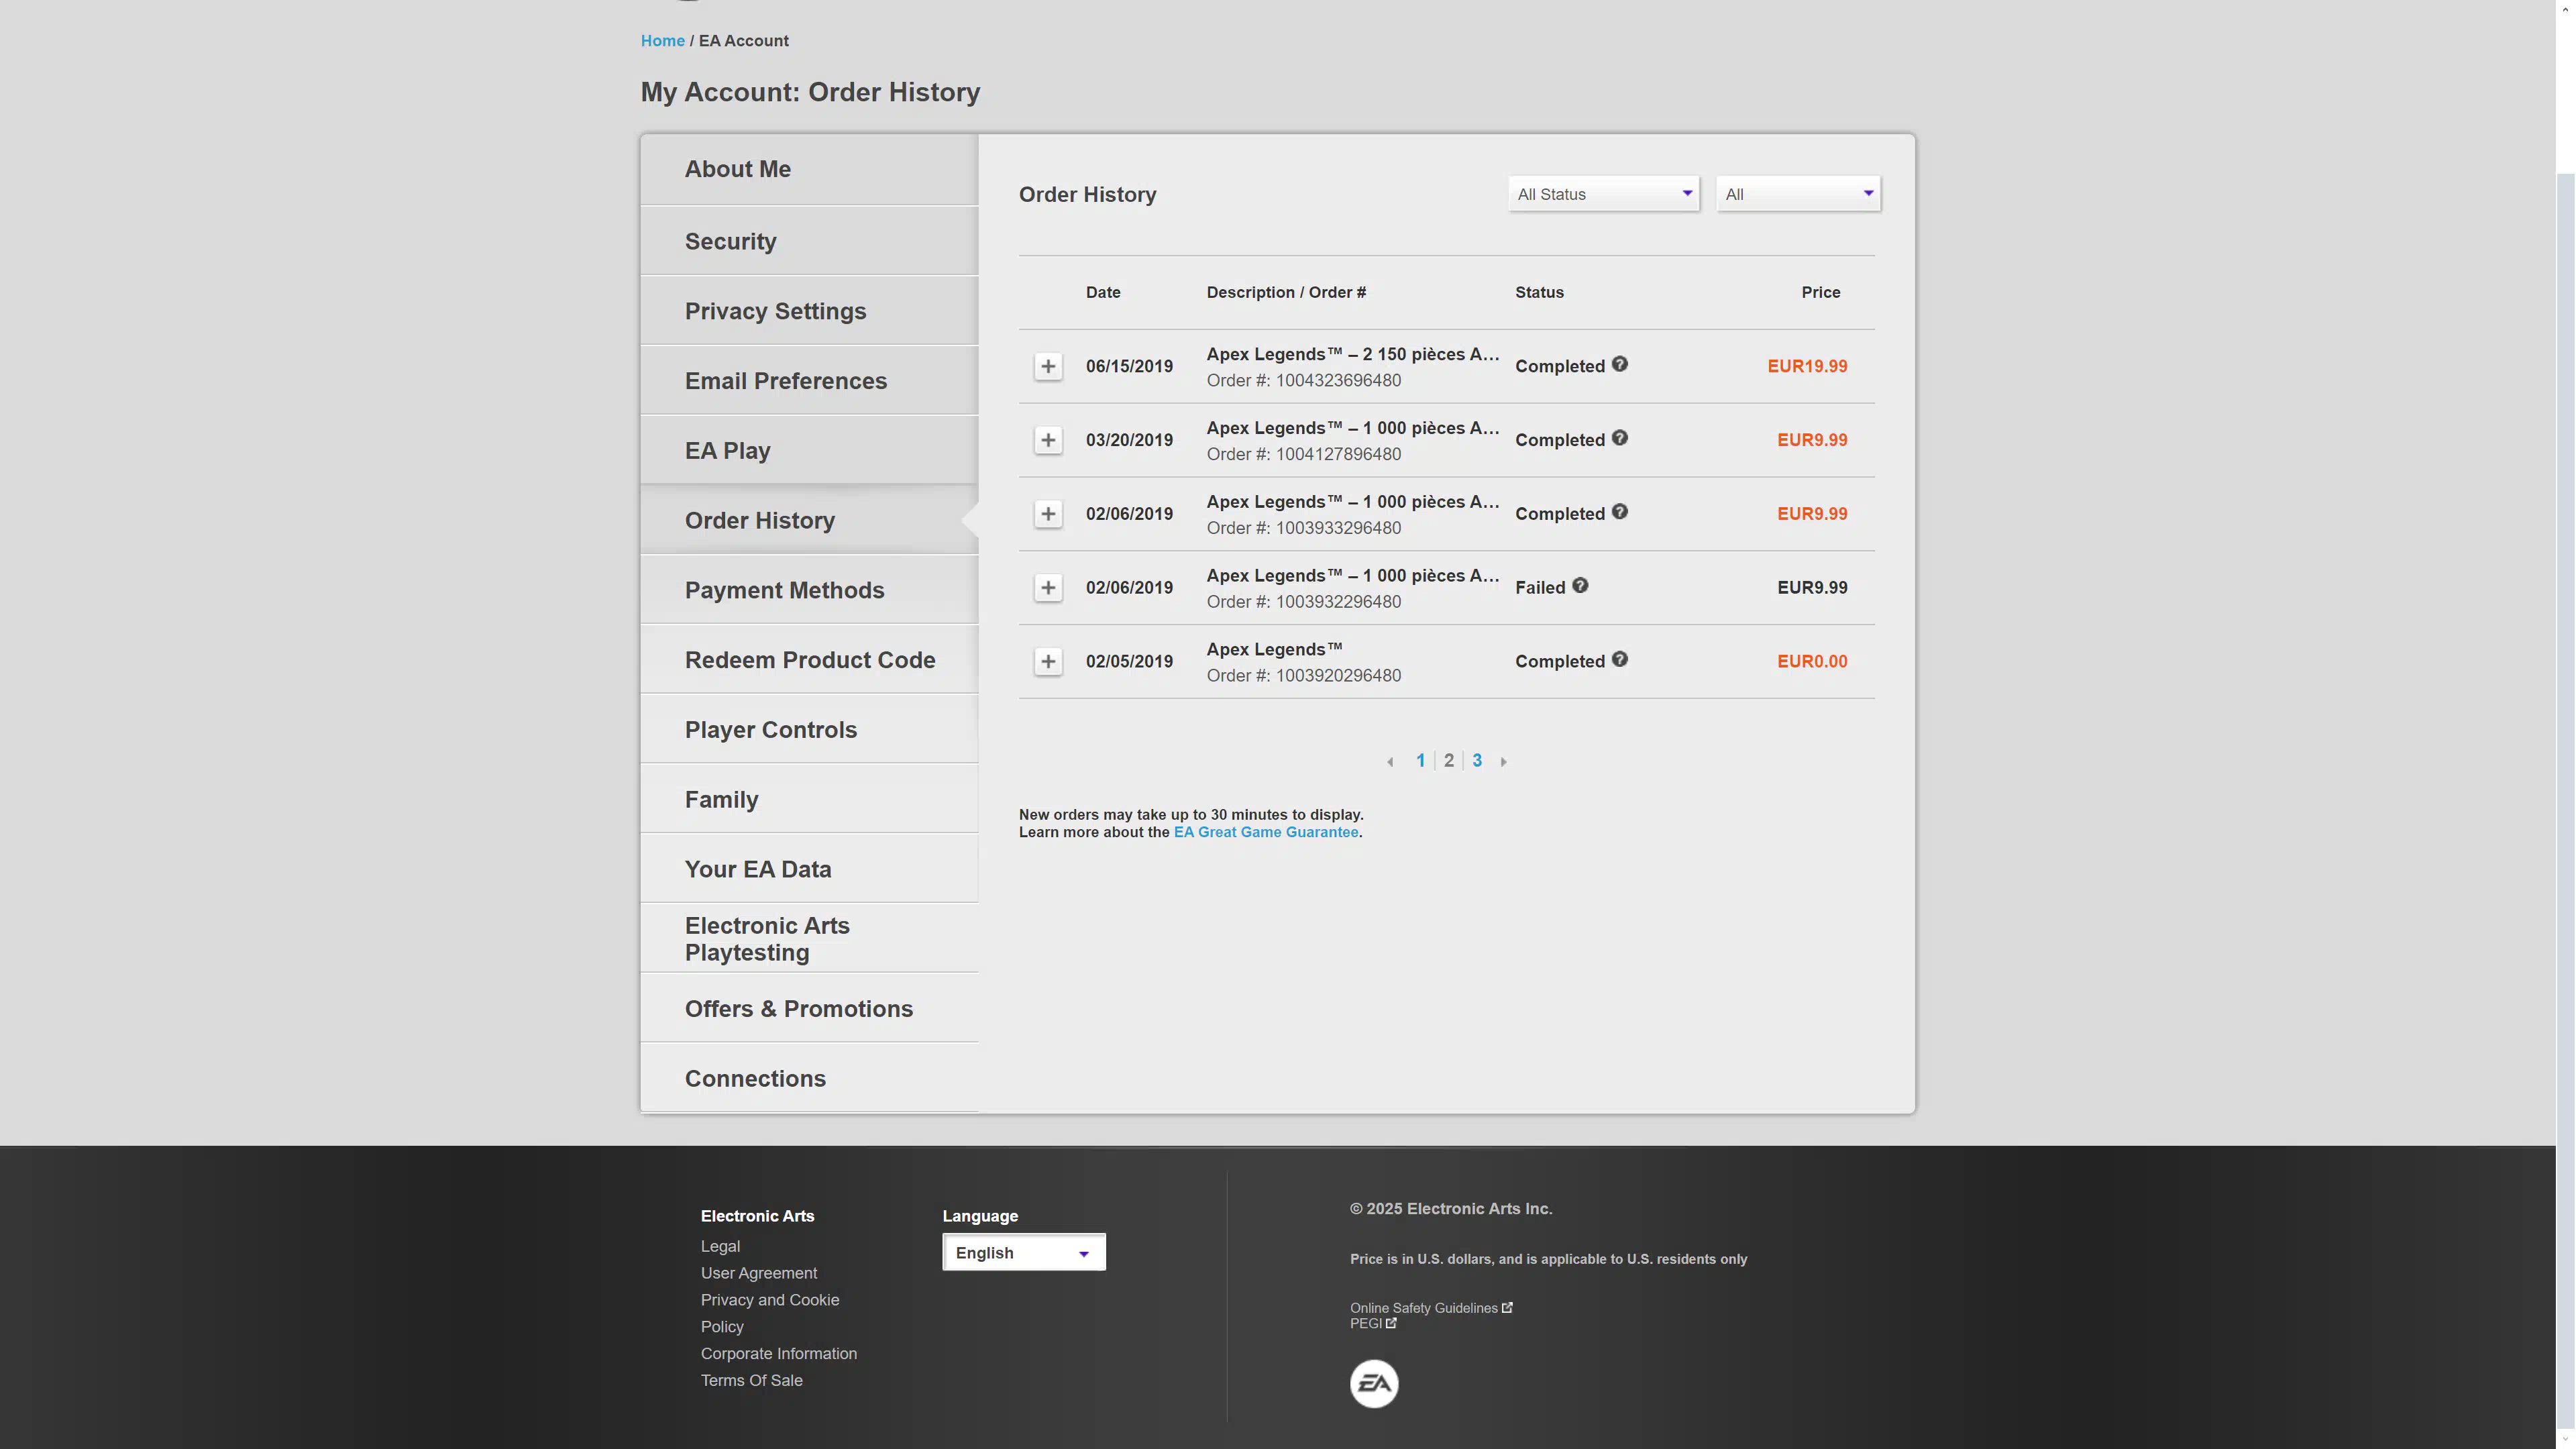Click the EA logo in the footer
The height and width of the screenshot is (1449, 2576).
1374,1384
